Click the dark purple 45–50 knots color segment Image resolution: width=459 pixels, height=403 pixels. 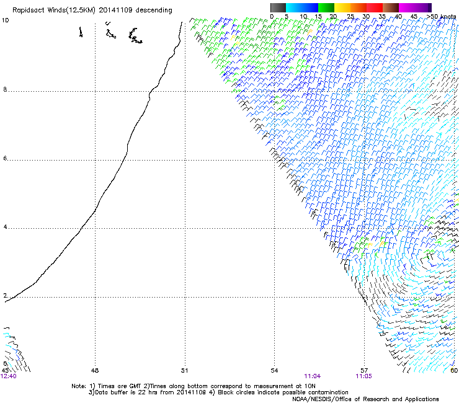point(423,7)
